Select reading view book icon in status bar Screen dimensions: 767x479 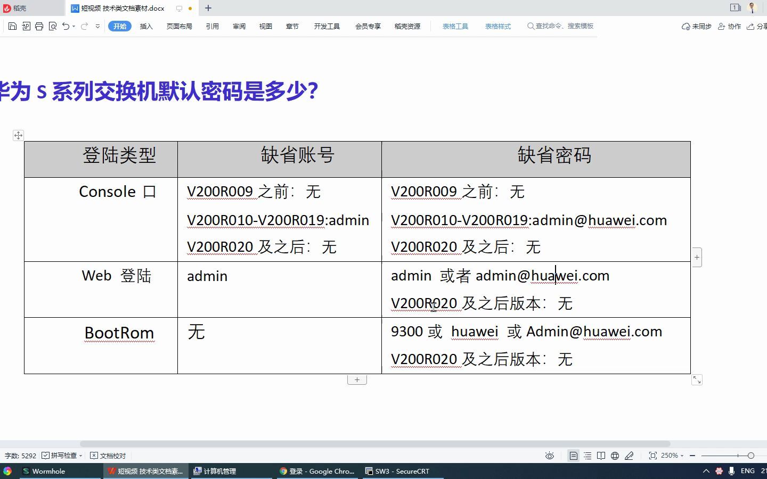(x=601, y=456)
